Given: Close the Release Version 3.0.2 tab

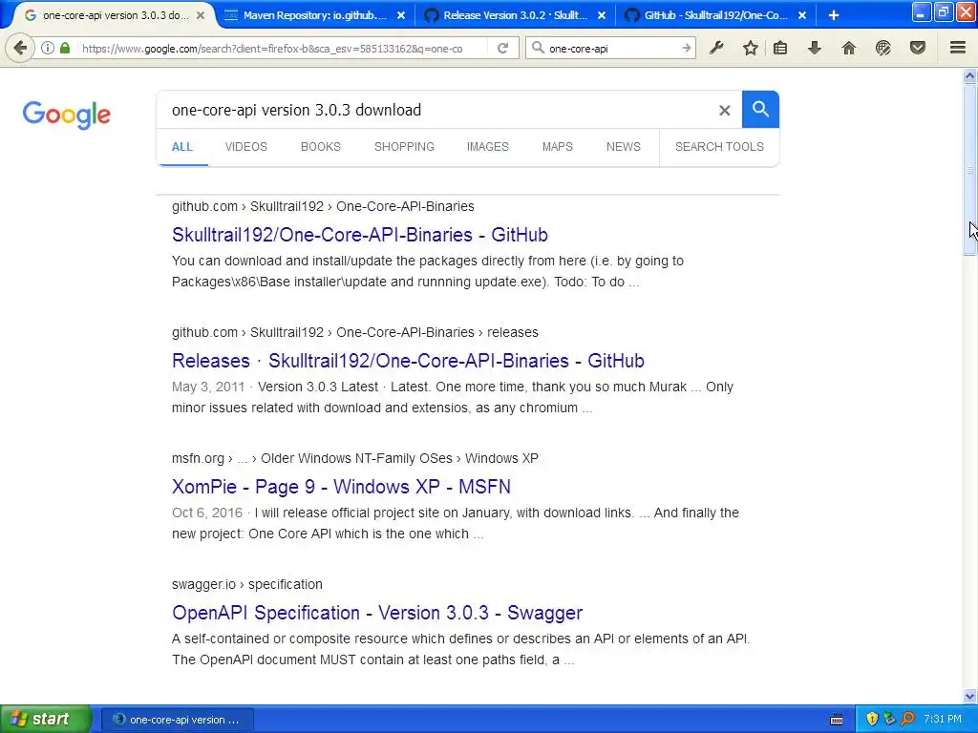Looking at the screenshot, I should pyautogui.click(x=602, y=15).
